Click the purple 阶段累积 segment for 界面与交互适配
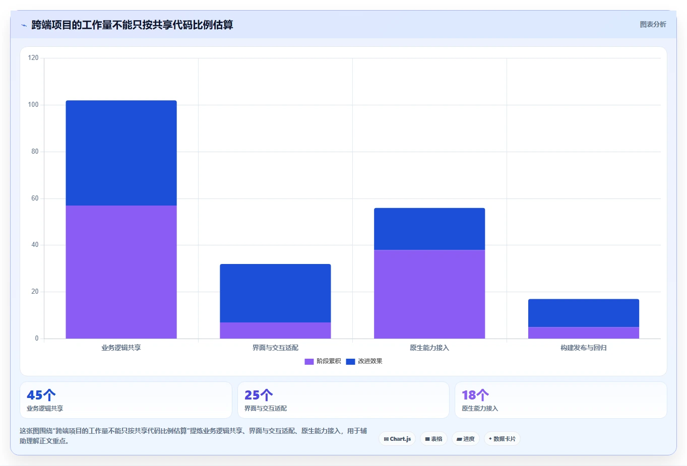This screenshot has width=687, height=466. click(x=275, y=330)
